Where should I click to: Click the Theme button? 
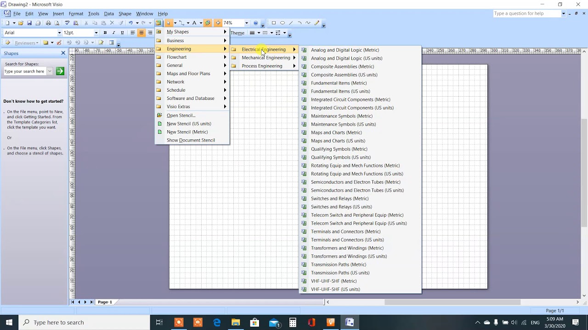tap(237, 33)
